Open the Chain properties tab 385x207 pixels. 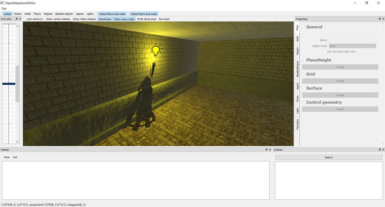click(x=297, y=99)
